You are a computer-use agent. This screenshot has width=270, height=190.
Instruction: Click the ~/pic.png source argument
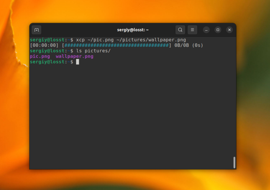(100, 40)
